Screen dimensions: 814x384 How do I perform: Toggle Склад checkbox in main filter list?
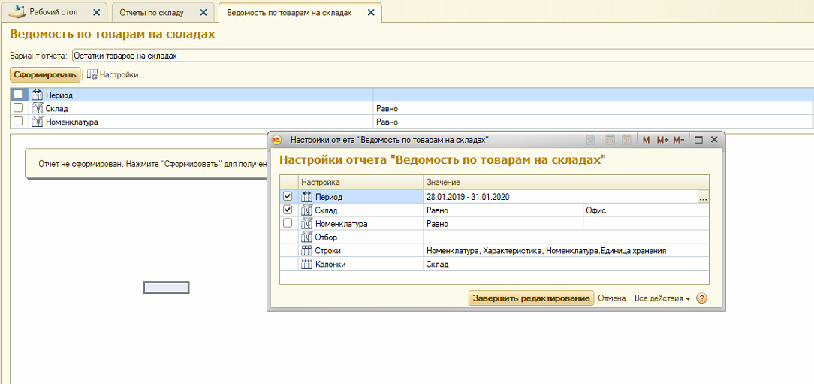pos(18,107)
